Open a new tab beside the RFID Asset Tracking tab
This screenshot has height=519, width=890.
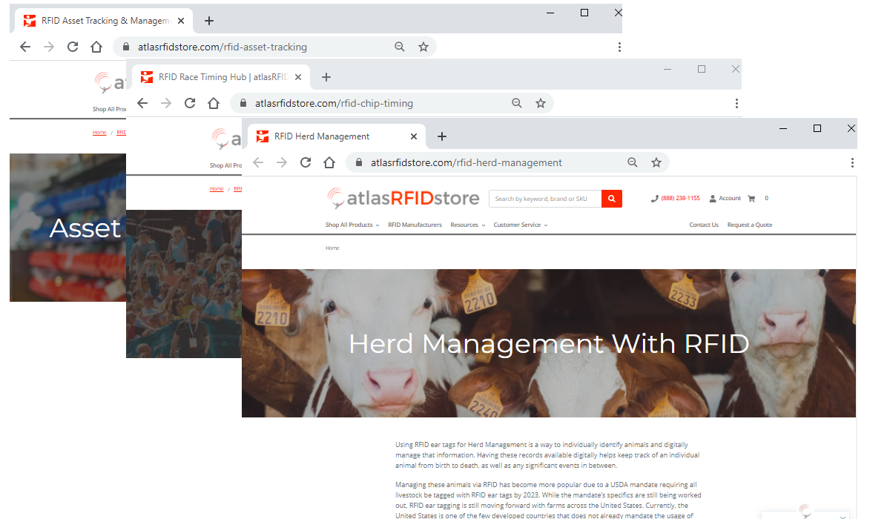[x=209, y=21]
